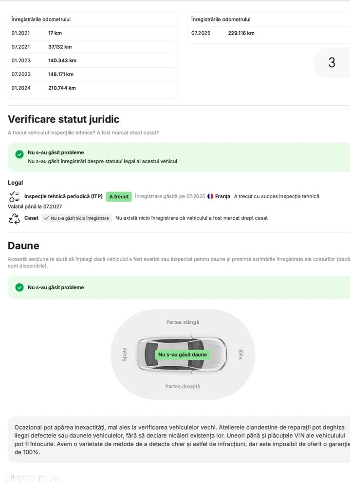Select the 01.2021 odometer record of 17 km
Viewport: 350px width, 487px height.
coord(92,33)
